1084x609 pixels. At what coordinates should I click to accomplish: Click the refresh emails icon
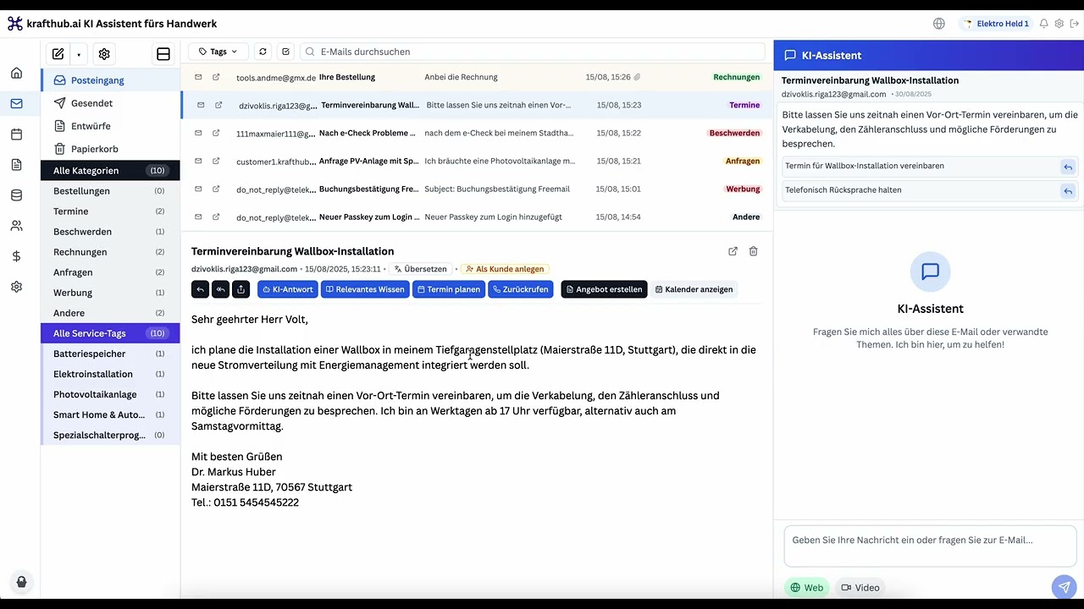pyautogui.click(x=263, y=52)
